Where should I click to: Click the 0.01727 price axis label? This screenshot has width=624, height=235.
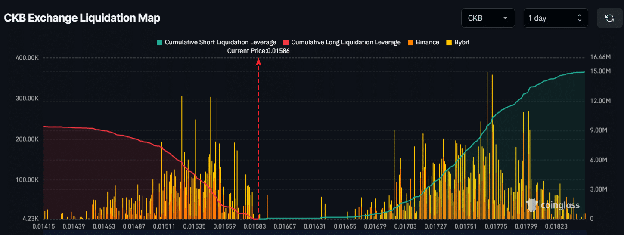click(435, 226)
